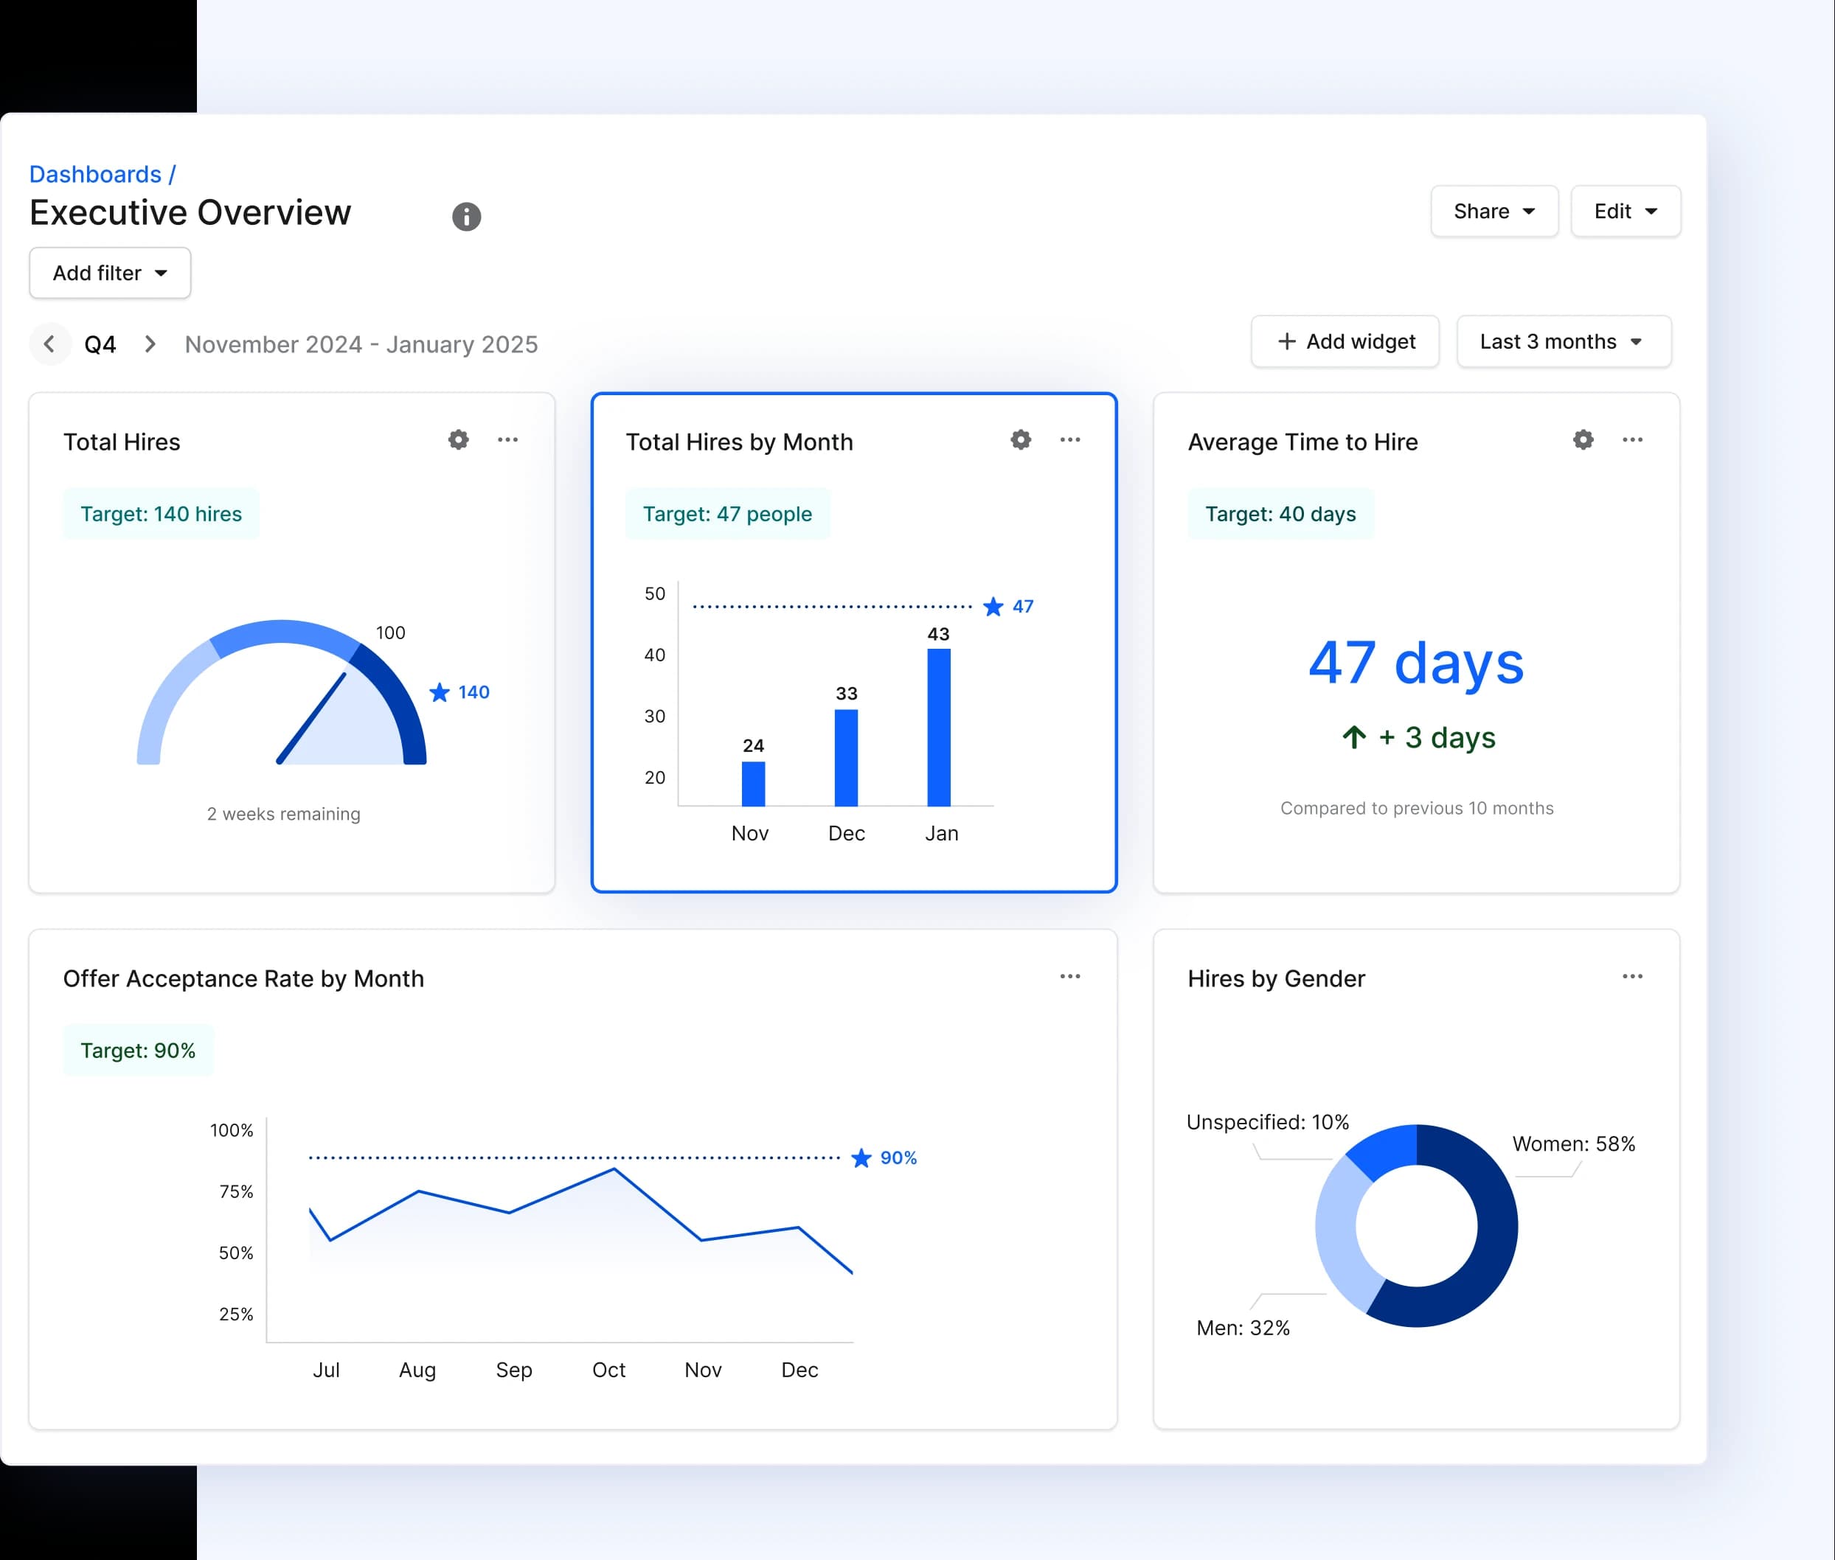Viewport: 1835px width, 1560px height.
Task: Select the Target: 90% badge
Action: click(138, 1050)
